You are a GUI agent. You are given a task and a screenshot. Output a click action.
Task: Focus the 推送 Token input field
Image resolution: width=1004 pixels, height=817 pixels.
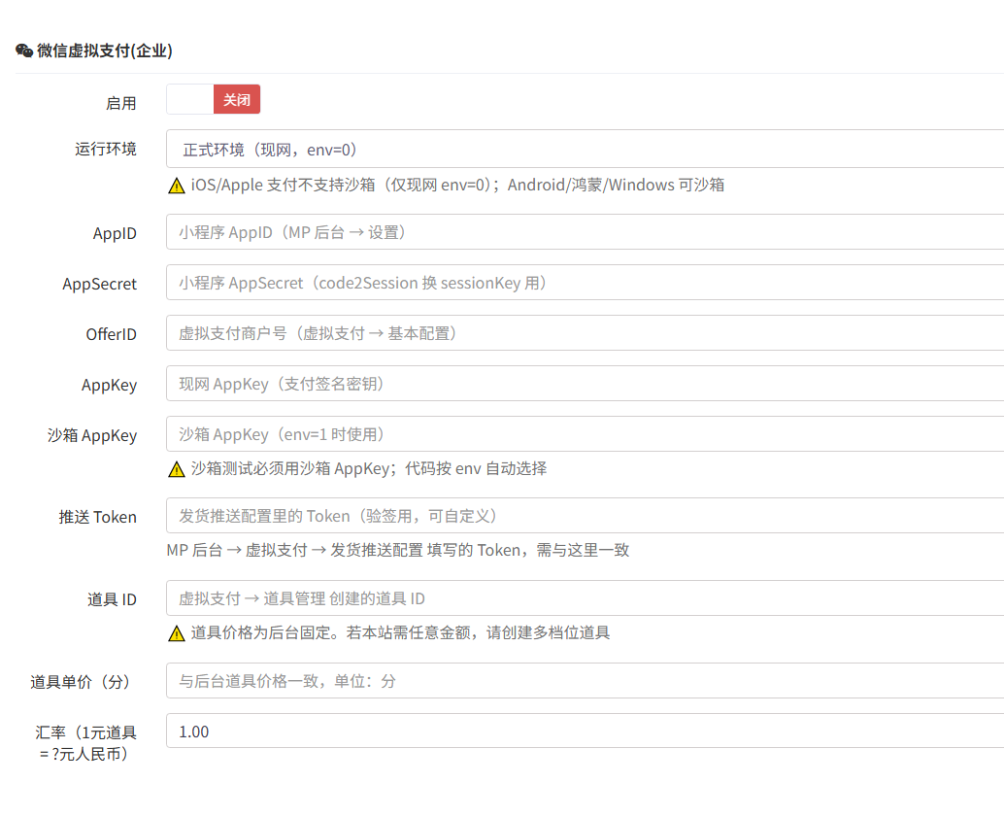point(585,516)
